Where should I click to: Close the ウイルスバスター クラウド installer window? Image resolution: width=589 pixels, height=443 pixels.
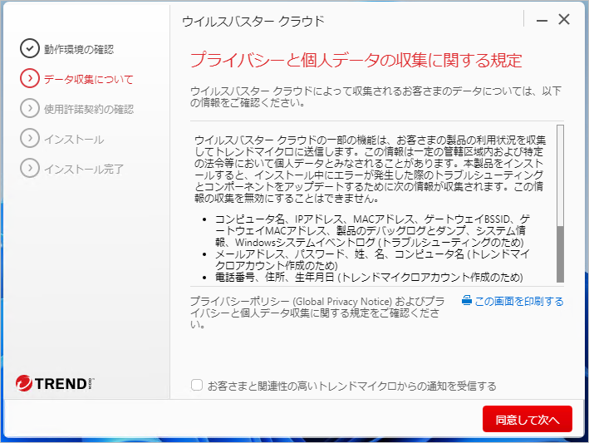click(564, 20)
